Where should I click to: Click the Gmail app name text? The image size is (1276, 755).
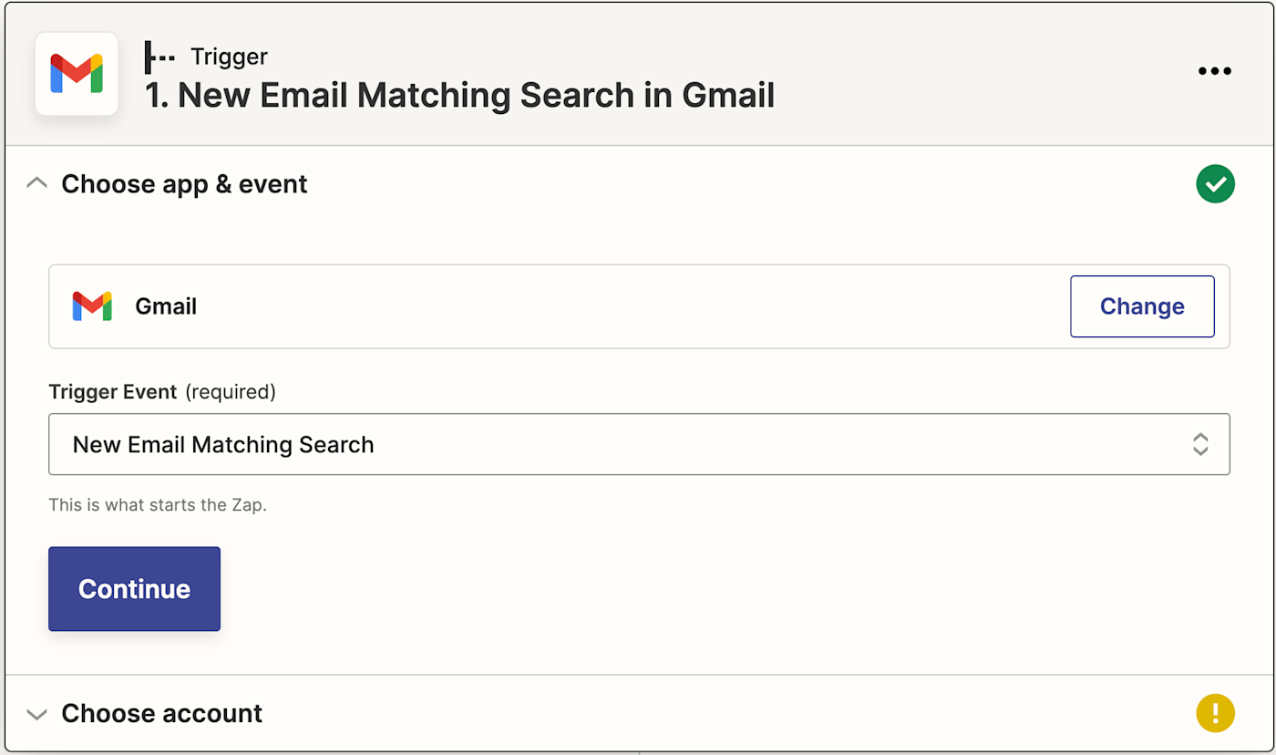point(166,306)
